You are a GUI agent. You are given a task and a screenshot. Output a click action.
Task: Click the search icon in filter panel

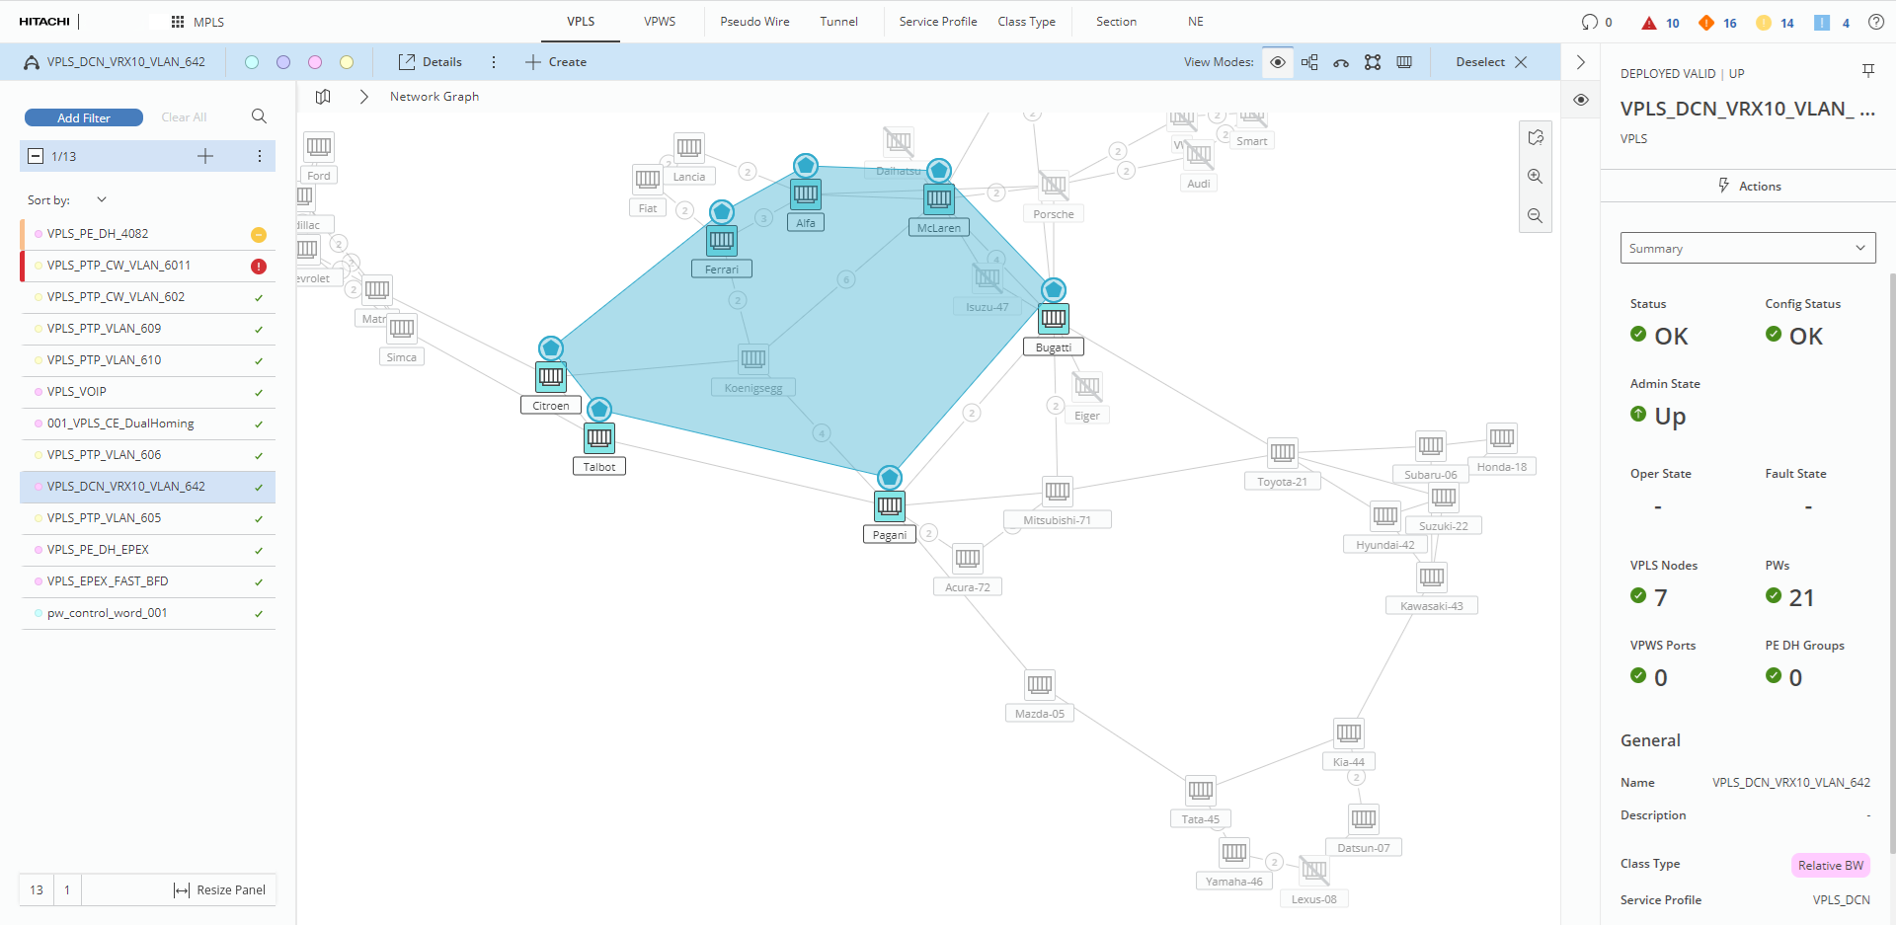(259, 116)
